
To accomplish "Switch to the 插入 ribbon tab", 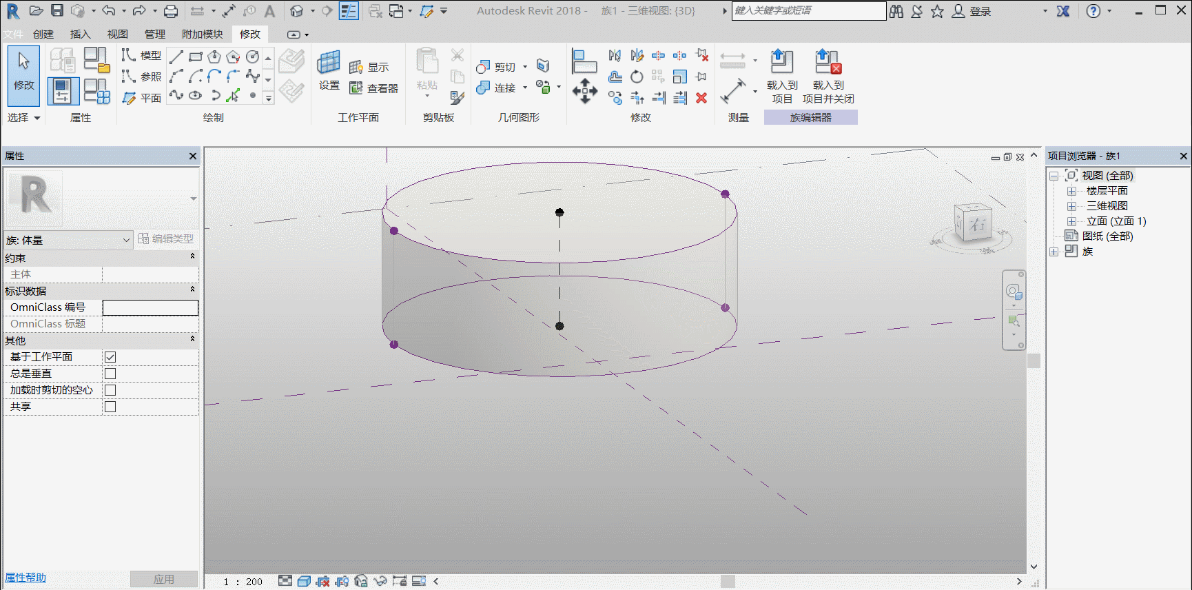I will coord(81,34).
